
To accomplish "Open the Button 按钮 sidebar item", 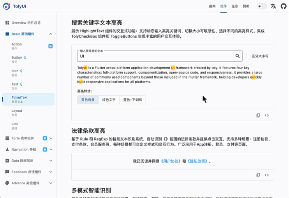I will coord(28,60).
